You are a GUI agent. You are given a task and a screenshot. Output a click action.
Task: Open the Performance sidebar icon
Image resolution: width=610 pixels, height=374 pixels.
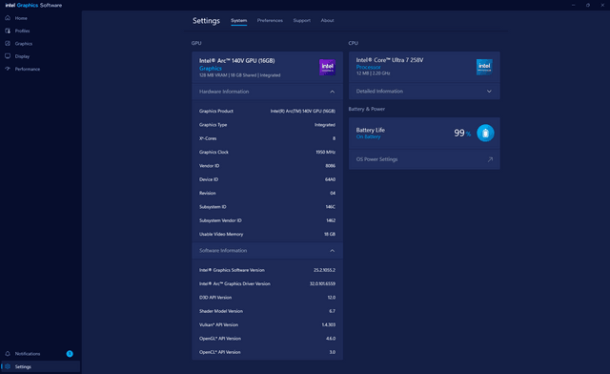point(8,69)
